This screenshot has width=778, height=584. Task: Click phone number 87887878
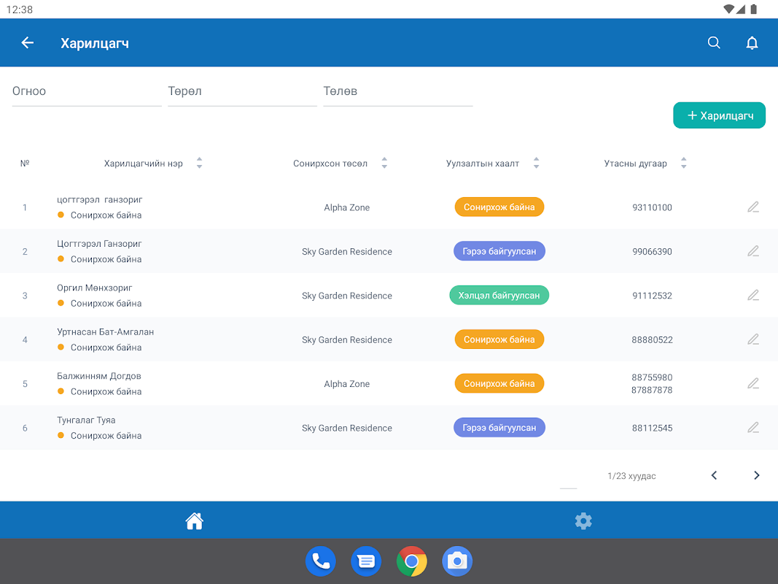tap(652, 390)
